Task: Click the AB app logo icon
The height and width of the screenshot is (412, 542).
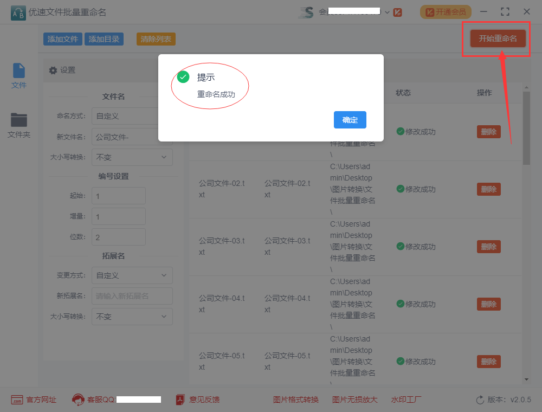Action: [x=17, y=11]
